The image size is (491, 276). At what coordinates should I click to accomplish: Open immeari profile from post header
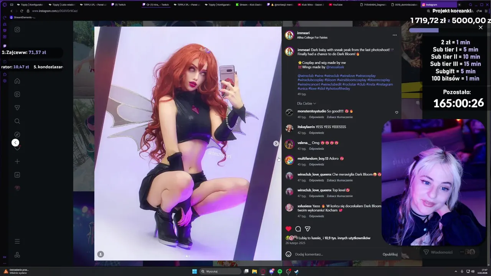pos(303,33)
